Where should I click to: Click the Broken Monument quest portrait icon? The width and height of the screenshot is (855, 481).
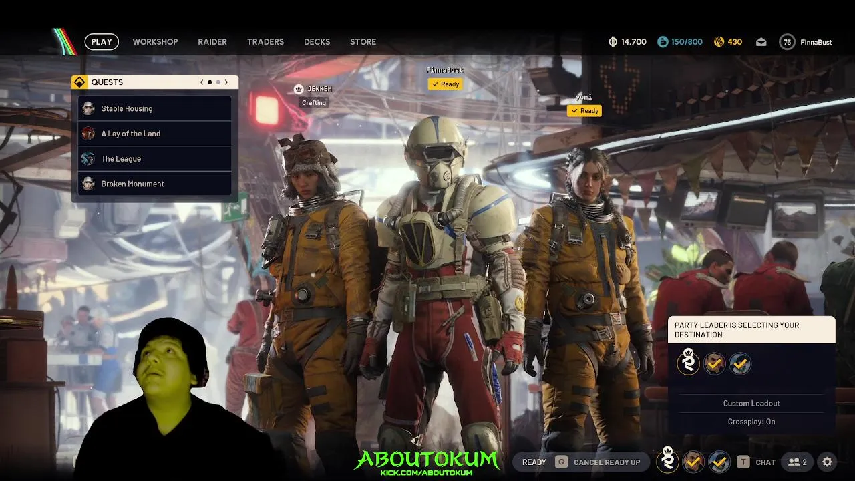(88, 184)
